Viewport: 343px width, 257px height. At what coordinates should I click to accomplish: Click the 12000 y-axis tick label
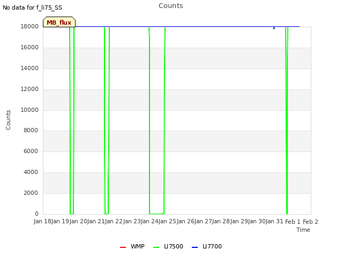[x=29, y=89]
